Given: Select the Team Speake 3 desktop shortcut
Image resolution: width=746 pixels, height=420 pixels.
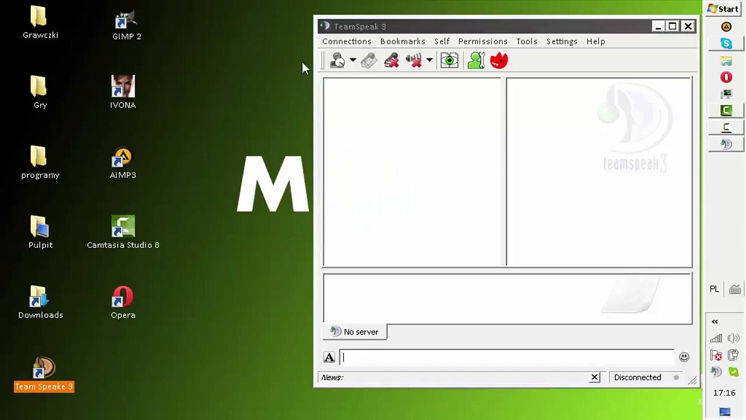Looking at the screenshot, I should (x=44, y=374).
